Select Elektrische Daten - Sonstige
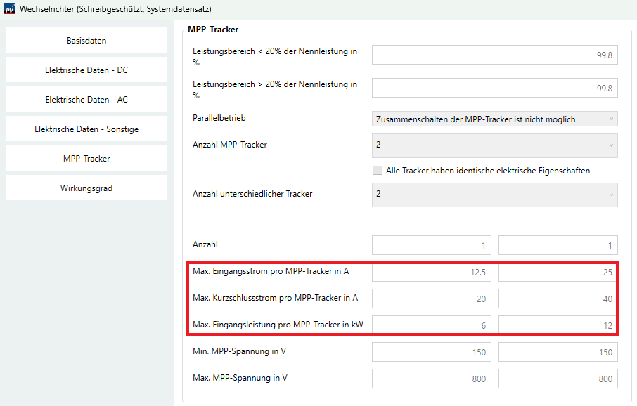Image resolution: width=637 pixels, height=406 pixels. click(86, 129)
